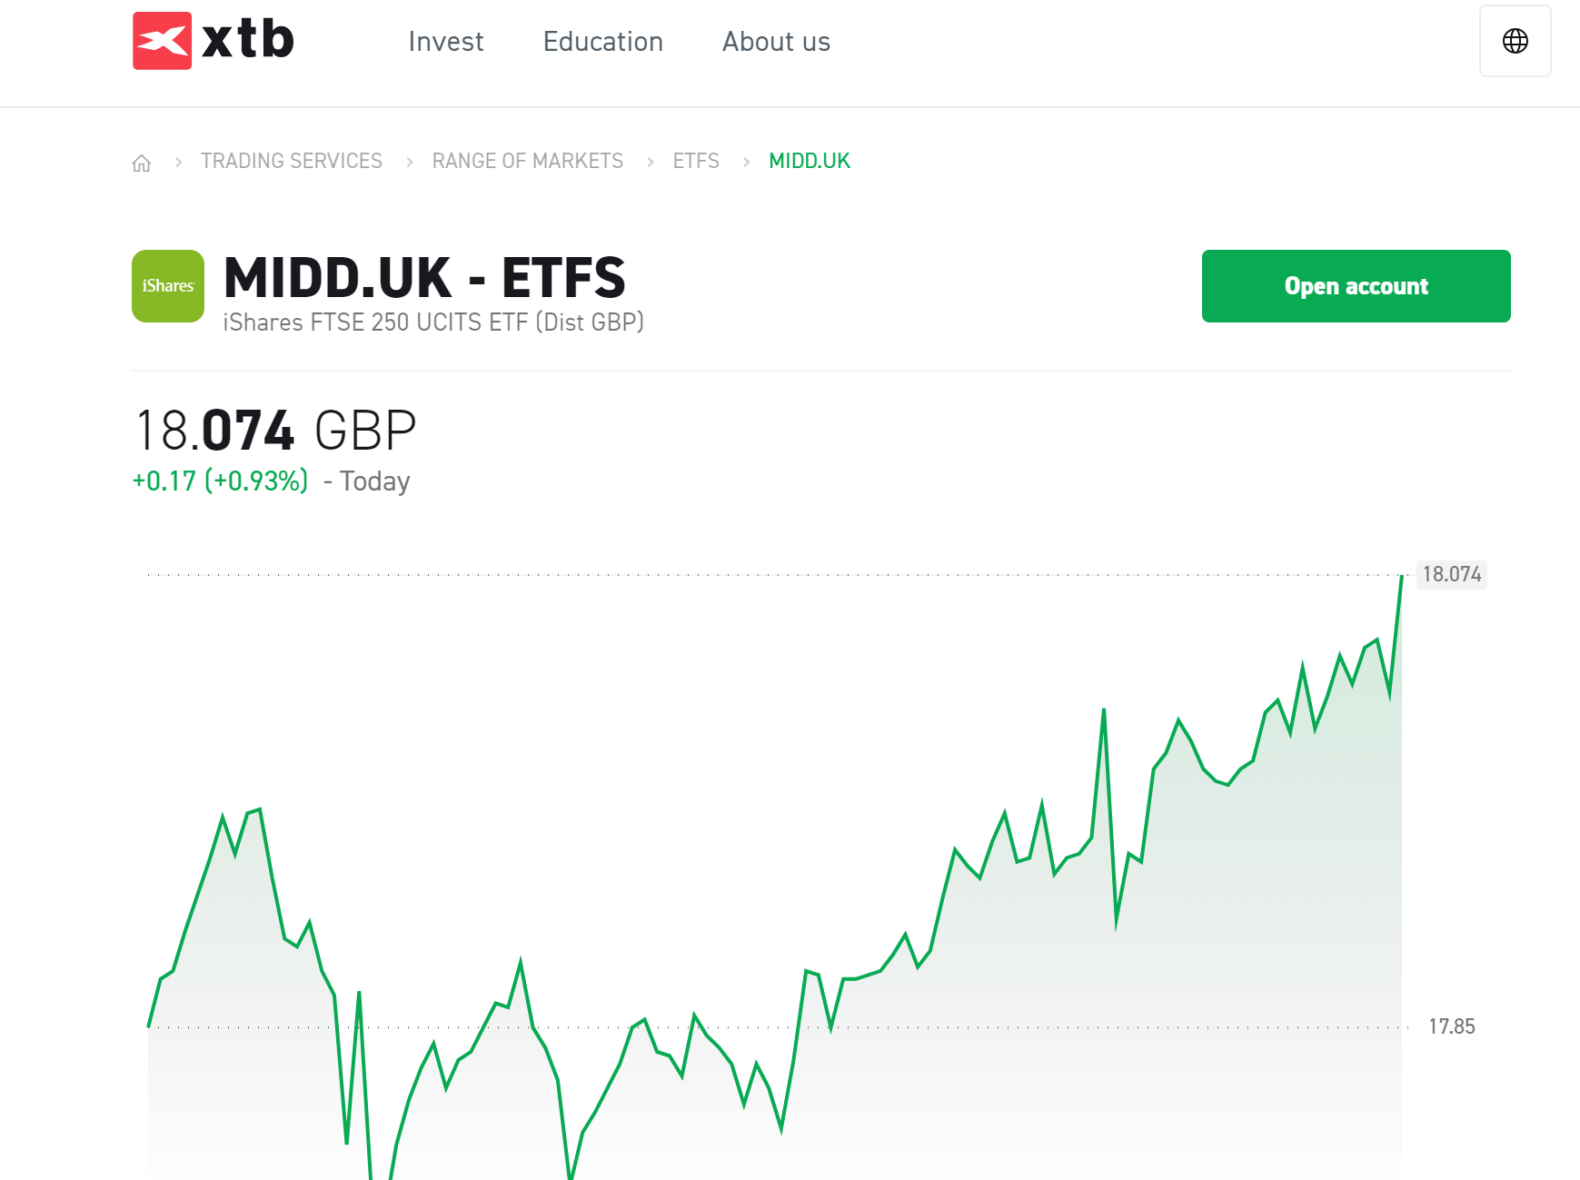
Task: Click the Open account button
Action: (1356, 286)
